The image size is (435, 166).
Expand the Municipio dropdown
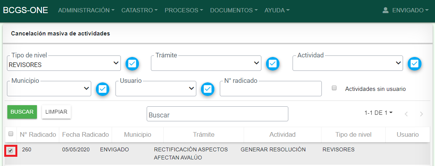click(49, 89)
